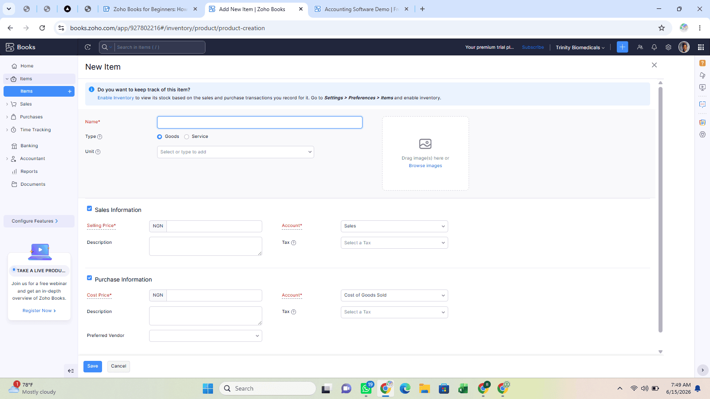Open Excel from the taskbar
710x399 pixels.
pos(463,389)
